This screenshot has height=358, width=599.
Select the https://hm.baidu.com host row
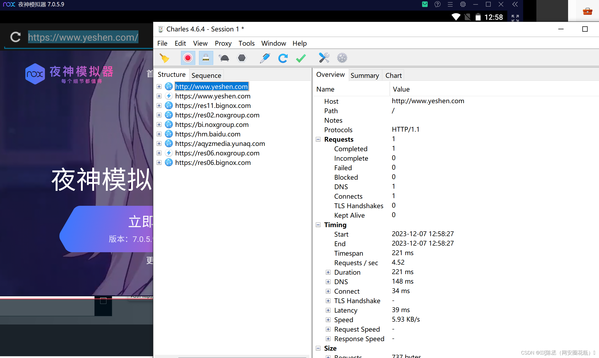208,134
